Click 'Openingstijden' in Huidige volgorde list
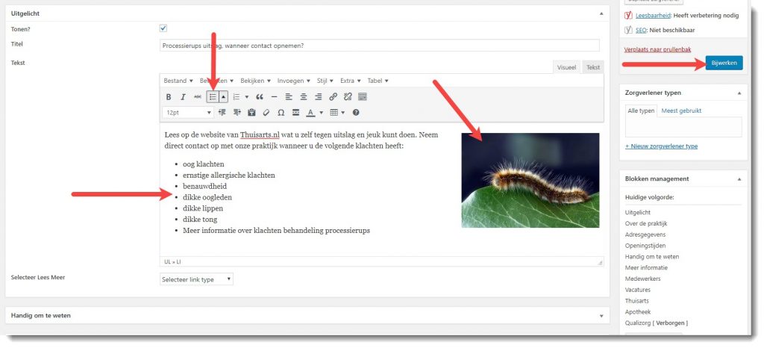Viewport: 764px width, 348px height. pyautogui.click(x=645, y=246)
